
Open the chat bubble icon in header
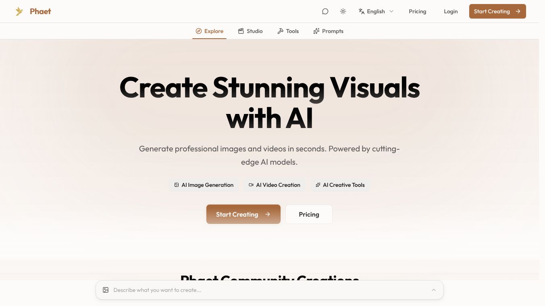point(325,11)
